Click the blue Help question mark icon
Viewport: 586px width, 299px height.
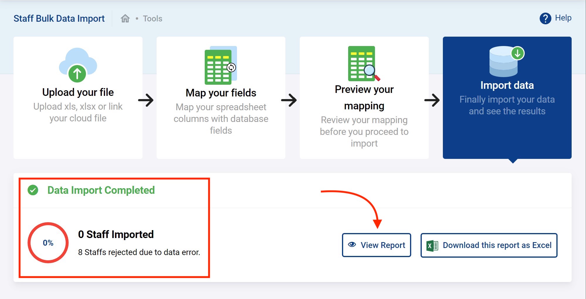click(545, 18)
